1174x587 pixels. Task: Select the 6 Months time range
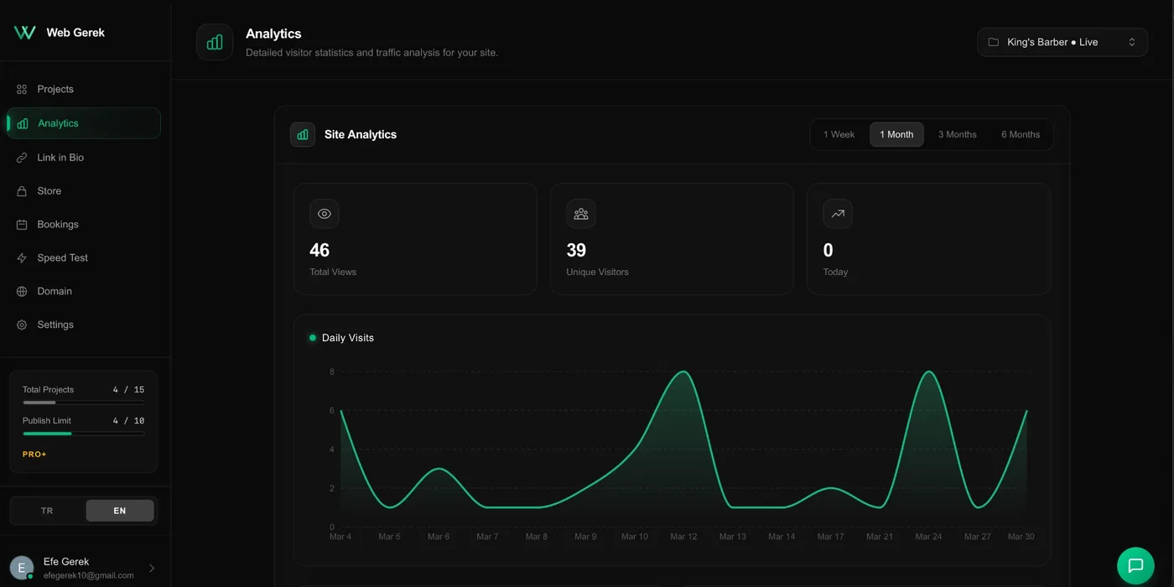tap(1020, 134)
